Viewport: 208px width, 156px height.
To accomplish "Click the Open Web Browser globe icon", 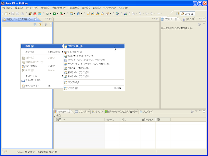I will (x=117, y=14).
